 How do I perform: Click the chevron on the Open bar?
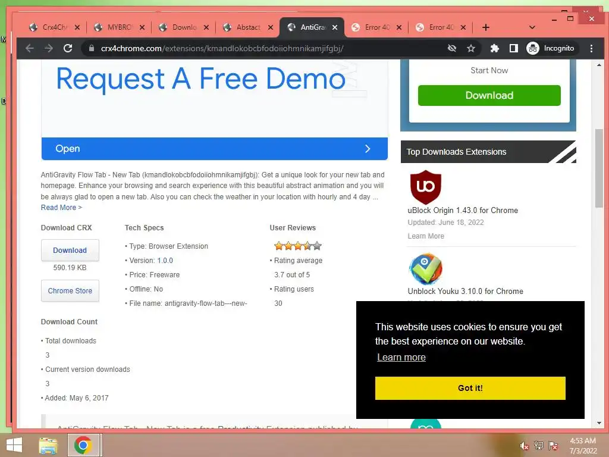[368, 148]
